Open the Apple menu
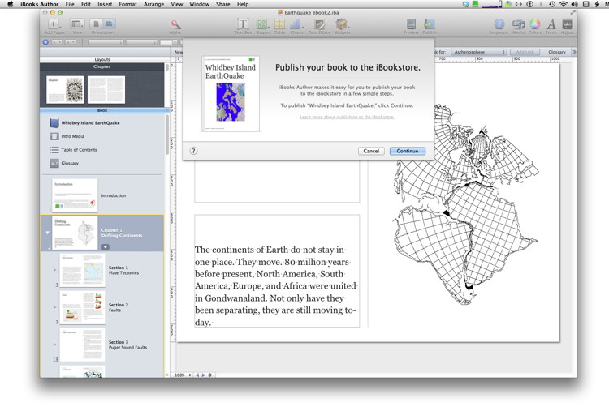 (x=11, y=4)
